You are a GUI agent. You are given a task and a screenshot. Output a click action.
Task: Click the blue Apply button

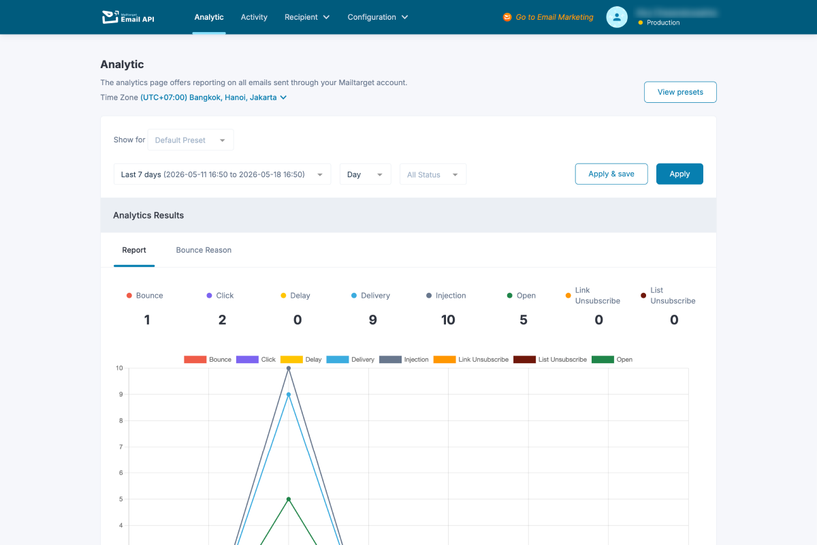click(x=679, y=174)
